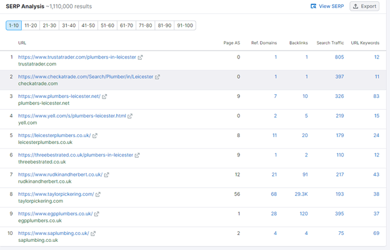Switch to the 11-20 results tab
This screenshot has width=390, height=250.
31,26
